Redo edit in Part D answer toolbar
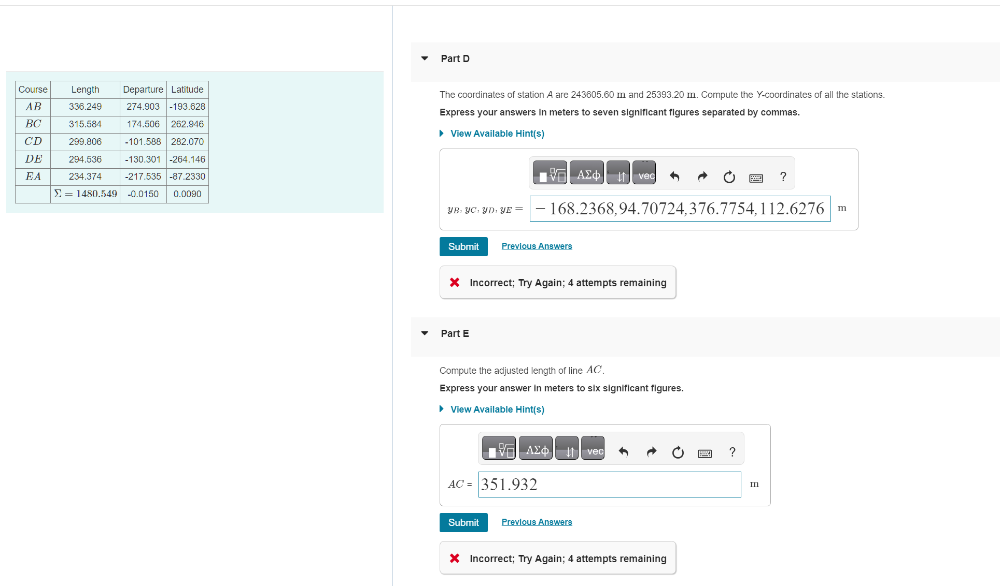 (x=702, y=177)
